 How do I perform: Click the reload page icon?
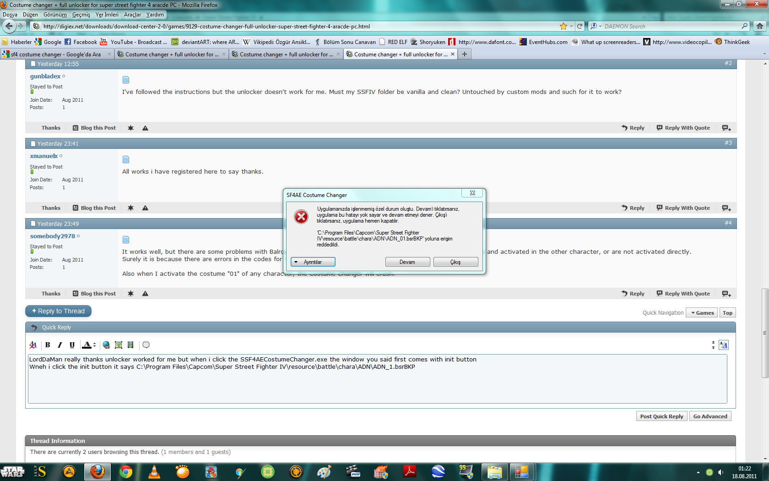579,26
